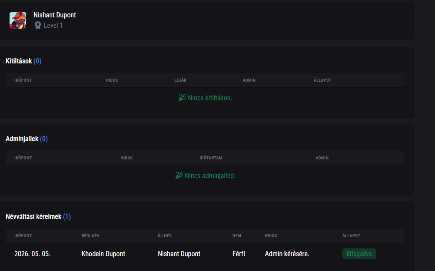Click the party popper icon beside Nincs kitiltásod
This screenshot has height=271, width=435.
tap(182, 98)
